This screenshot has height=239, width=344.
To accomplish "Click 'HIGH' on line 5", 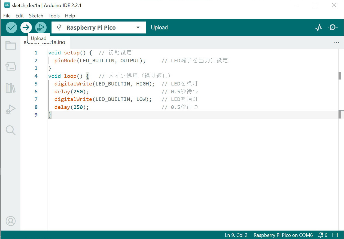I will 142,84.
